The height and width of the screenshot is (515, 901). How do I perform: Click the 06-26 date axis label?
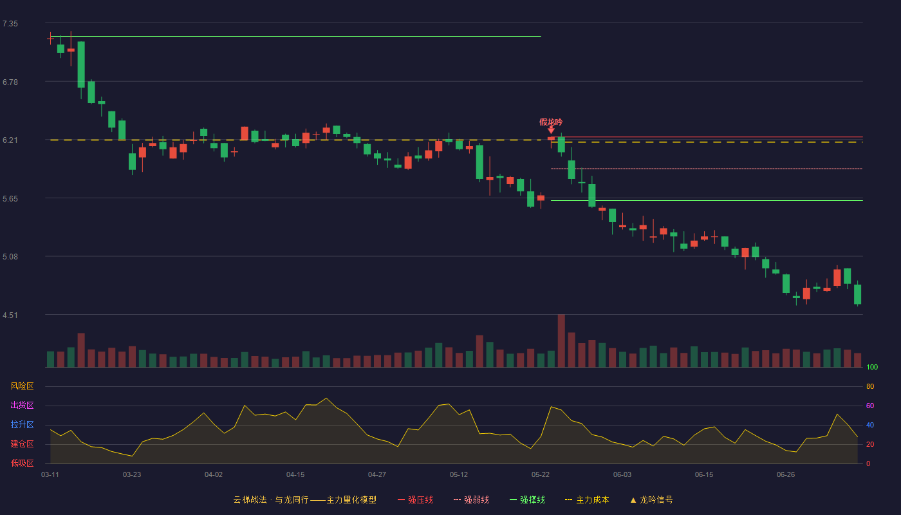[x=786, y=474]
